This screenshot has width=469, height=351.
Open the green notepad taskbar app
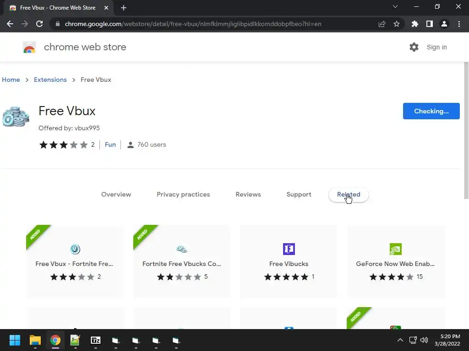click(75, 340)
